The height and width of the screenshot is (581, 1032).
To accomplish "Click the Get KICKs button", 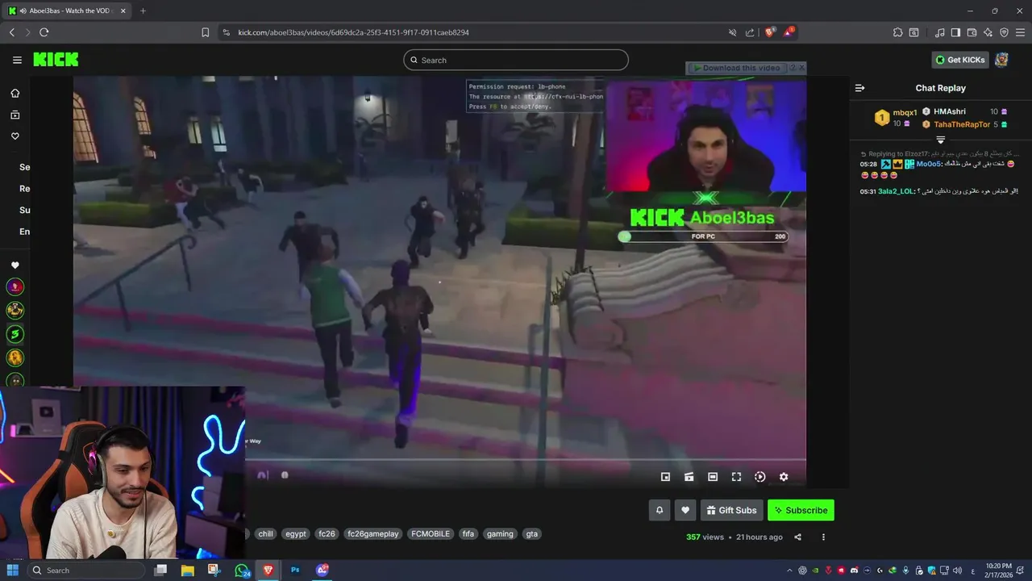I will tap(960, 60).
